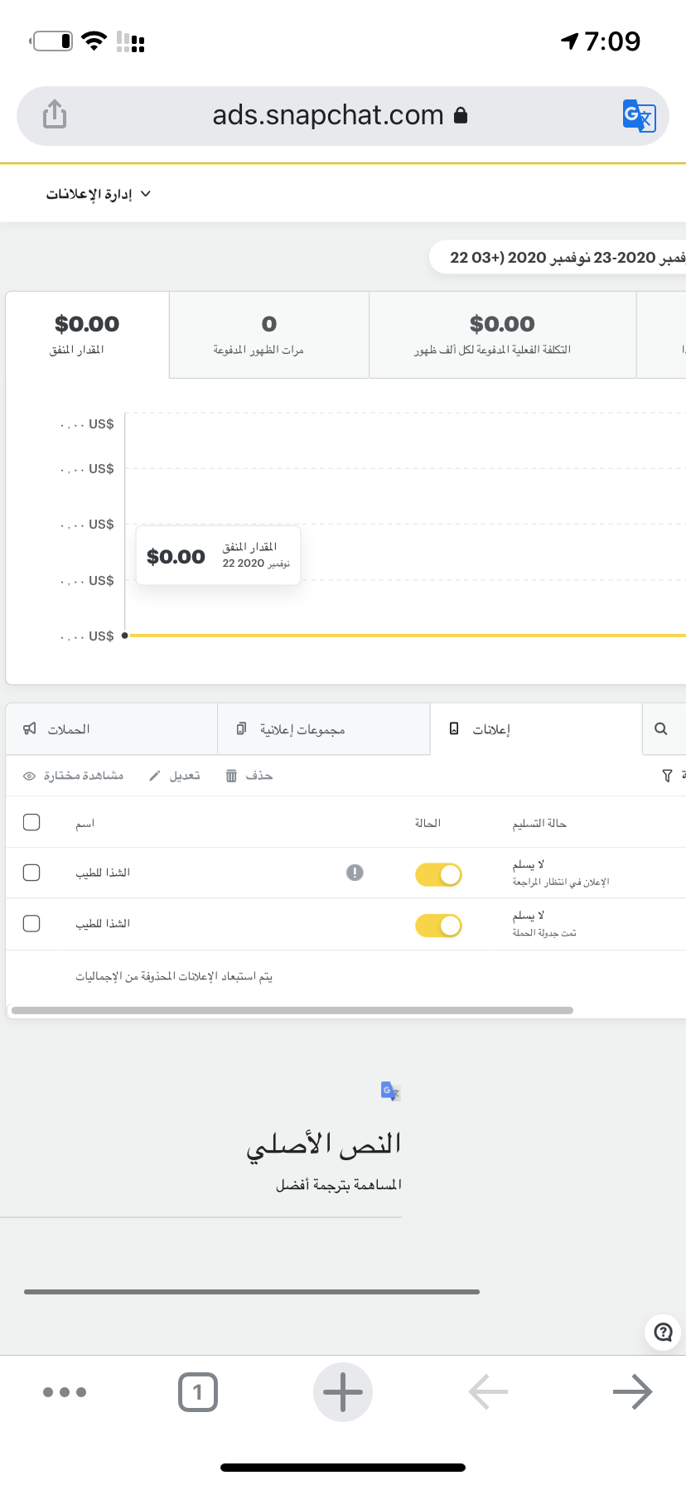
Task: Click the filter funnel icon
Action: pyautogui.click(x=667, y=776)
